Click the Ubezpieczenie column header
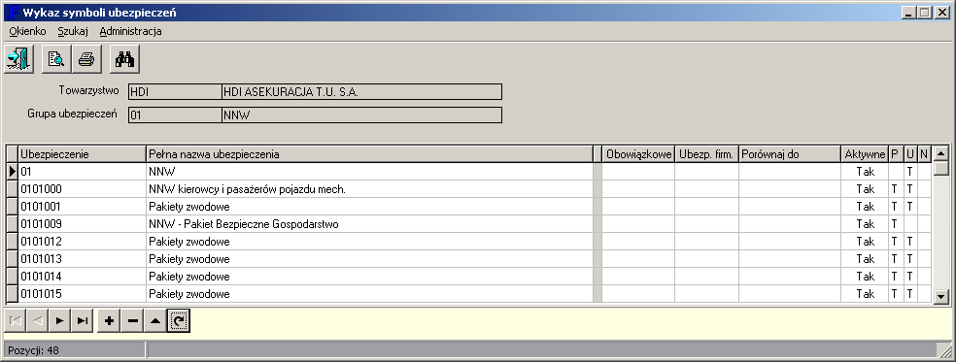 point(83,154)
